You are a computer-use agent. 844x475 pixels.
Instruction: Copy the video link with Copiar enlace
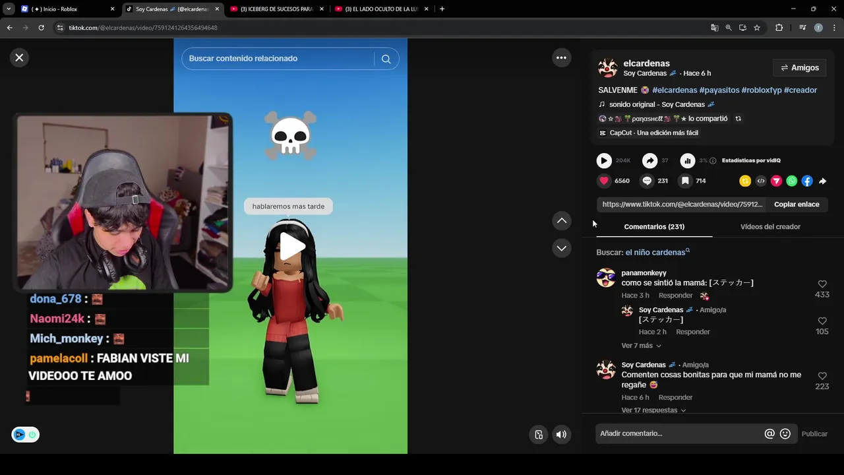(797, 205)
